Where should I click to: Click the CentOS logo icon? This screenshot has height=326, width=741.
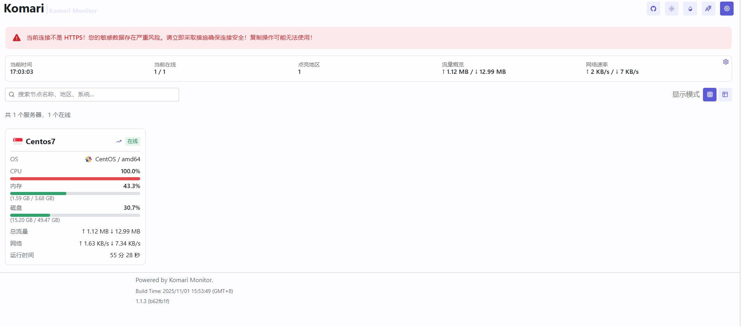[x=89, y=159]
